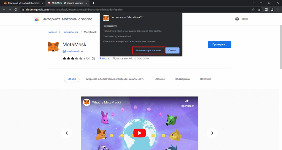Click Установить расширение button
282x150 pixels.
coord(148,50)
